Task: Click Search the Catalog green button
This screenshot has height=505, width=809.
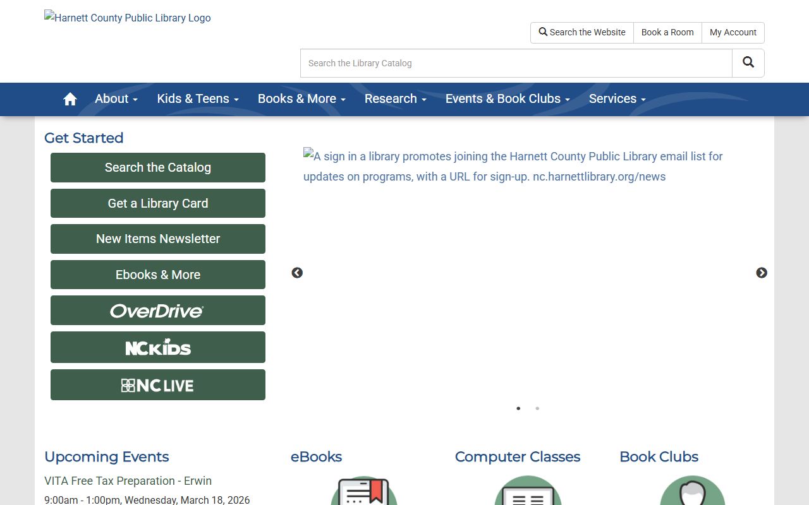Action: 158,167
